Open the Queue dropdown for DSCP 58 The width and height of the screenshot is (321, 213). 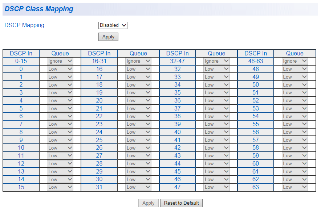tap(294, 148)
